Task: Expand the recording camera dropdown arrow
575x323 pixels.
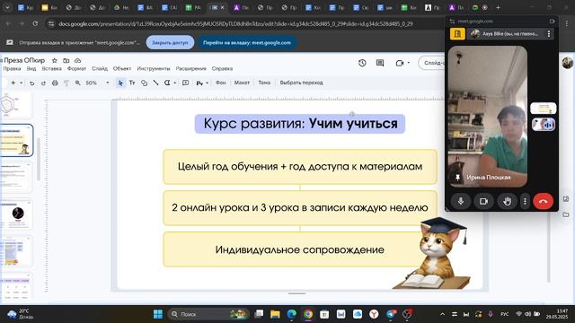Action: pyautogui.click(x=408, y=63)
